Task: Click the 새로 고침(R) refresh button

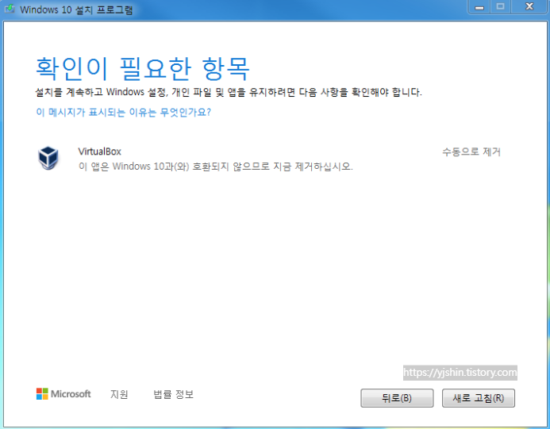Action: point(479,398)
